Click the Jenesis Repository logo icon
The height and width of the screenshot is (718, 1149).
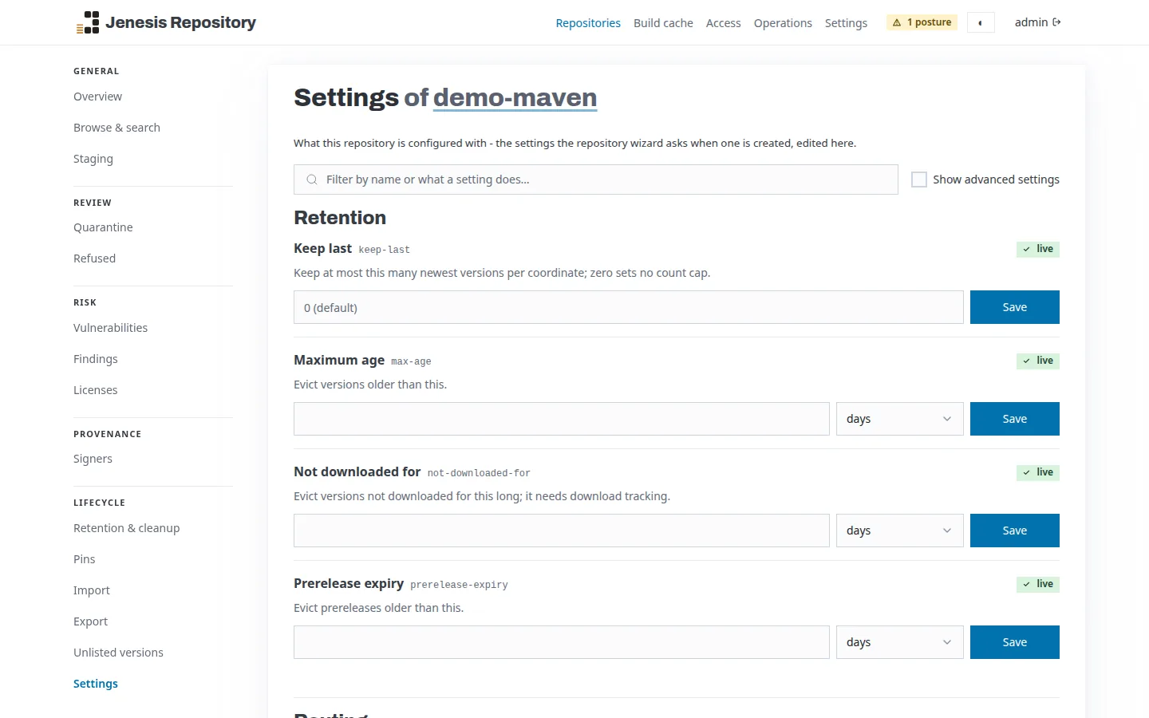pos(88,22)
